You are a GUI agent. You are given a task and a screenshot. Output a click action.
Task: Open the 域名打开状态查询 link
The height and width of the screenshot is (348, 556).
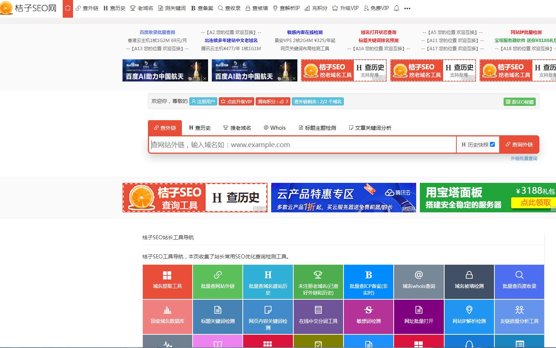pos(379,32)
